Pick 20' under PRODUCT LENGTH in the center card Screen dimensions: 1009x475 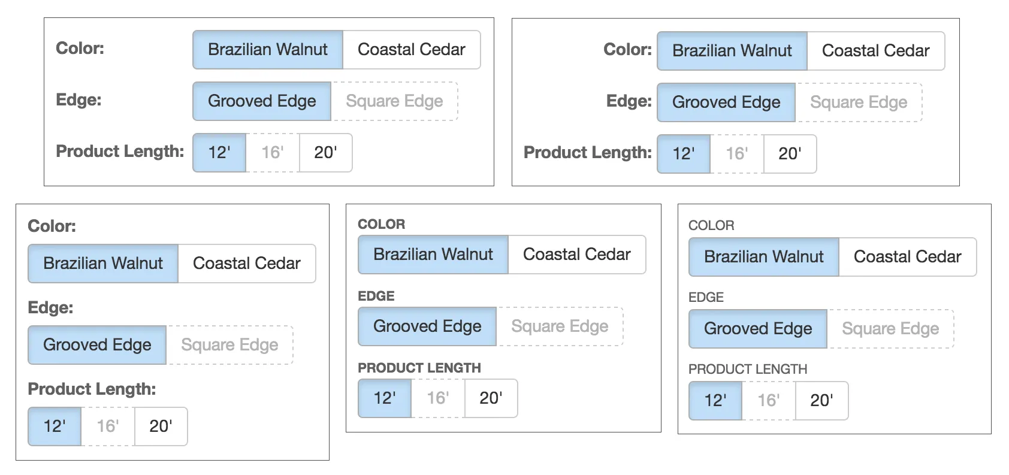coord(490,398)
